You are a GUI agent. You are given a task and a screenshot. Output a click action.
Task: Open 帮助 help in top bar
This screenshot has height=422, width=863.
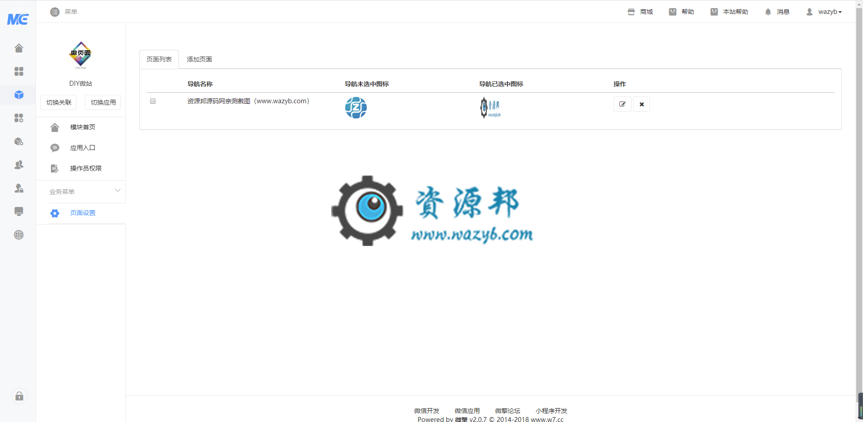[681, 12]
